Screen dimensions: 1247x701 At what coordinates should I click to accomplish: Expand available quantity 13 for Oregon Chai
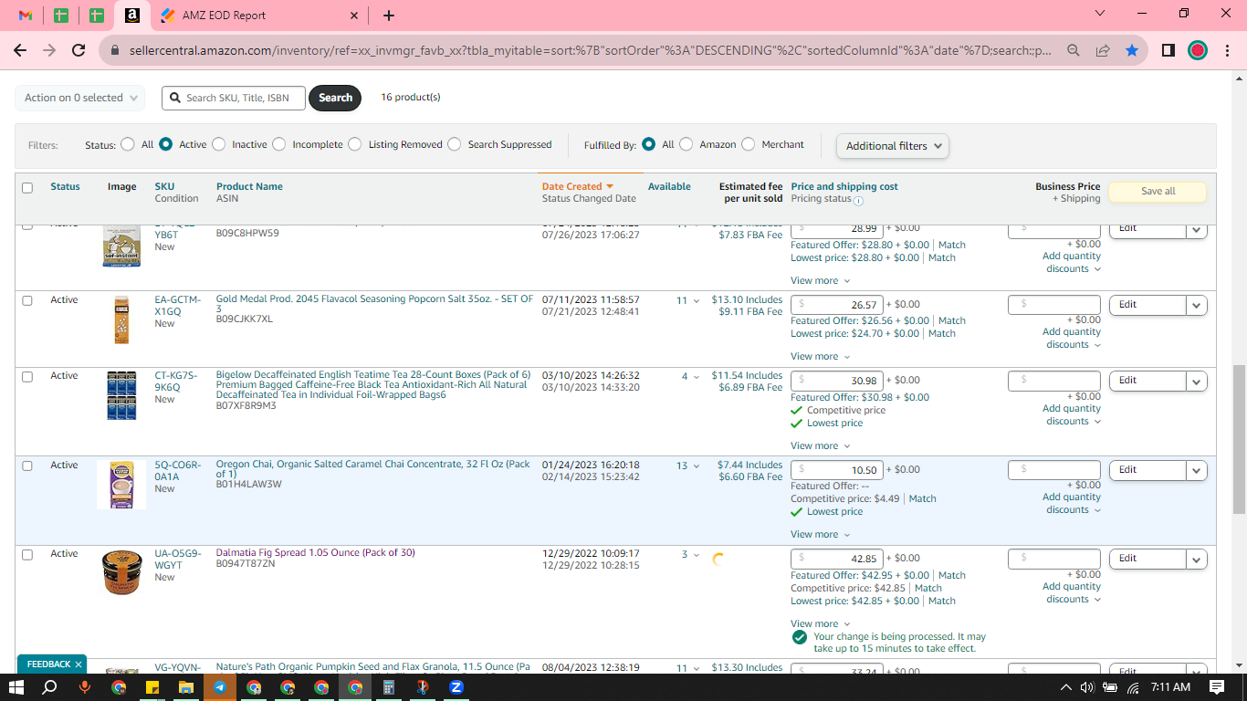[x=696, y=466]
